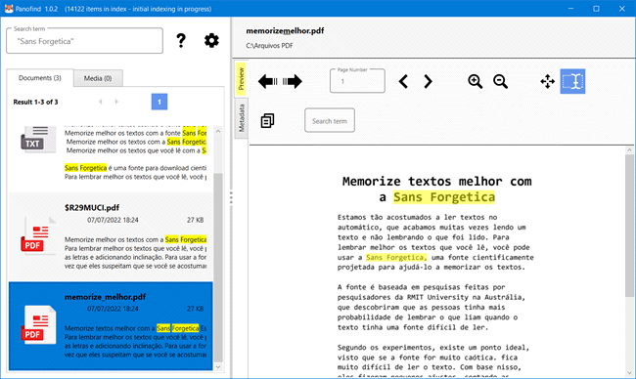This screenshot has width=636, height=379.
Task: Focus the preview Search term field
Action: [330, 120]
